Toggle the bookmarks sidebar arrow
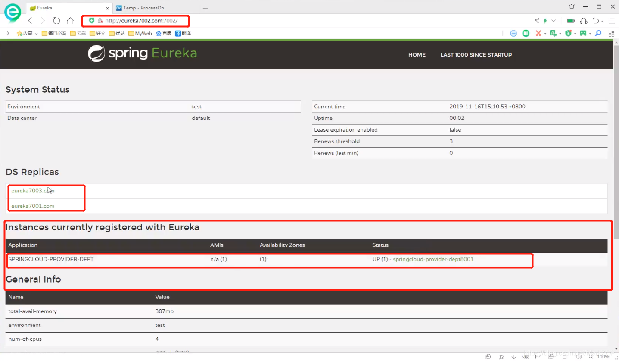 [7, 33]
